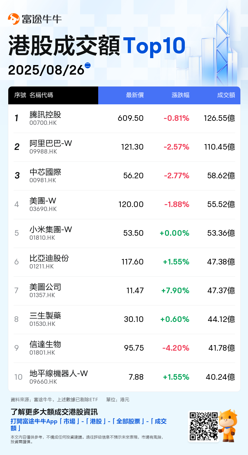Screen dimensions: 248x455
Task: Click the 信達生物 -4.20% change value
Action: [x=176, y=348]
